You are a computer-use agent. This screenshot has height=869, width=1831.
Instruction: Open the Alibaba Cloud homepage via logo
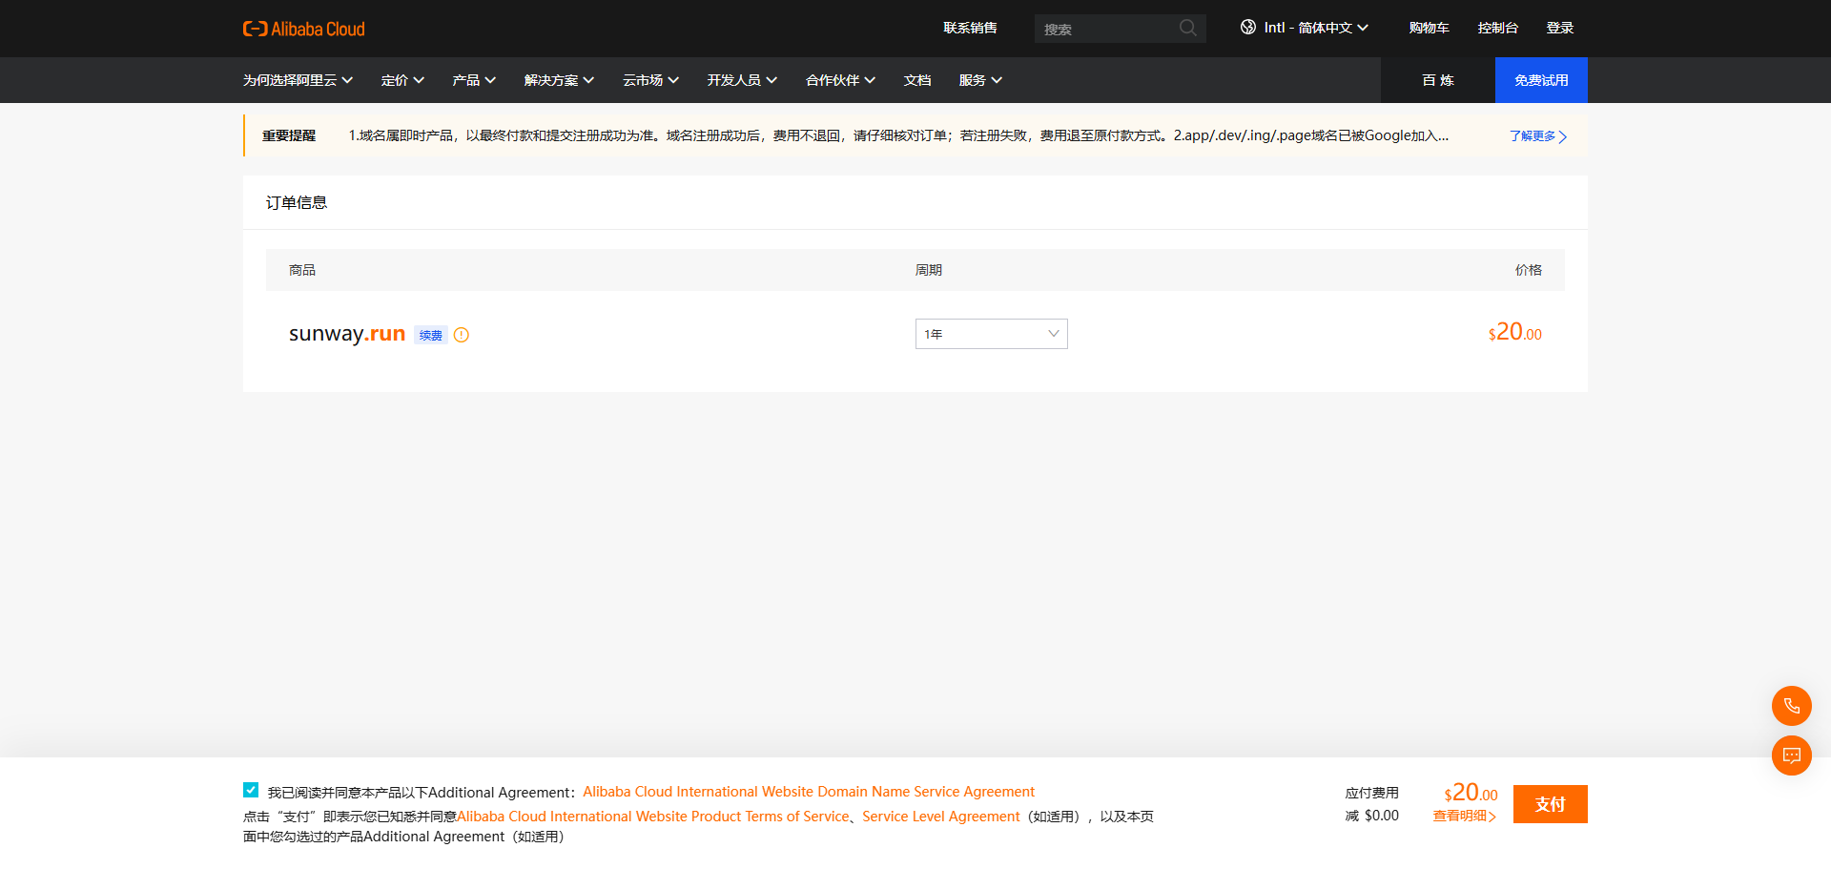click(x=303, y=28)
